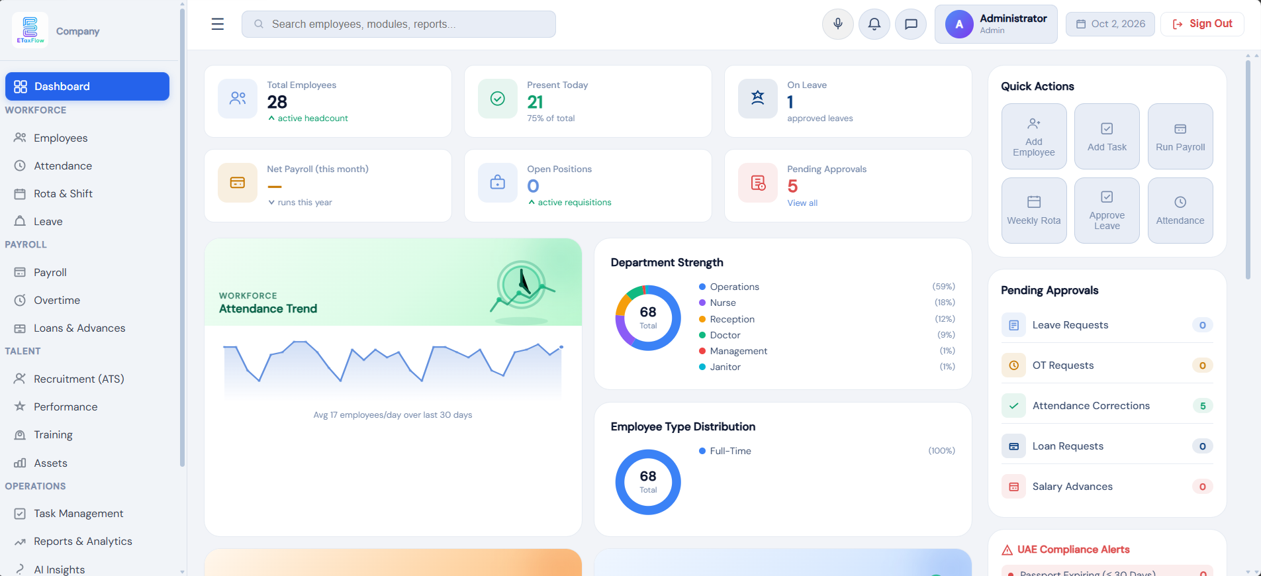This screenshot has width=1261, height=576.
Task: Open the Administrator profile menu
Action: point(996,24)
